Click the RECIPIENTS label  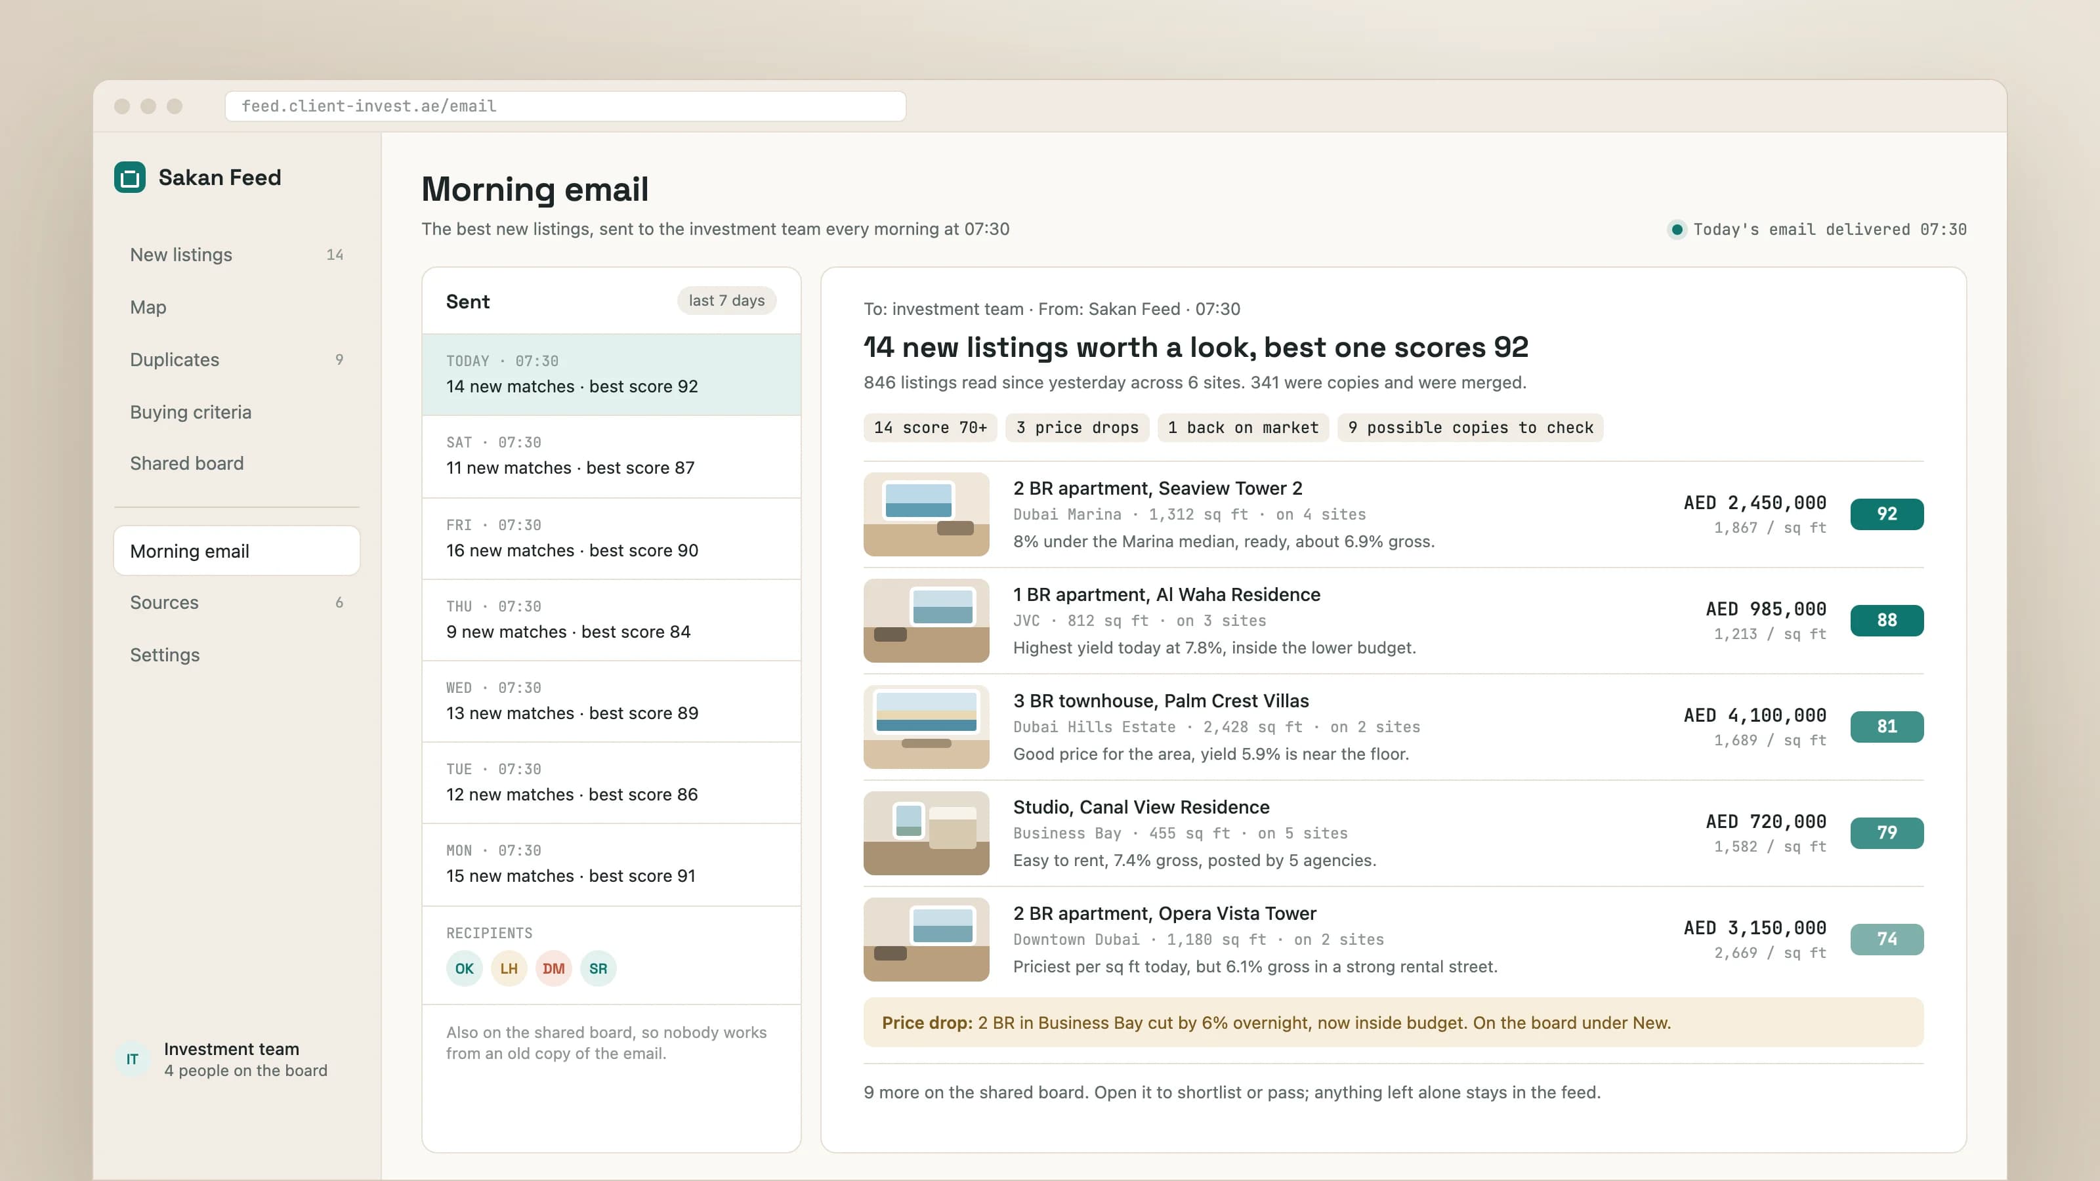489,933
